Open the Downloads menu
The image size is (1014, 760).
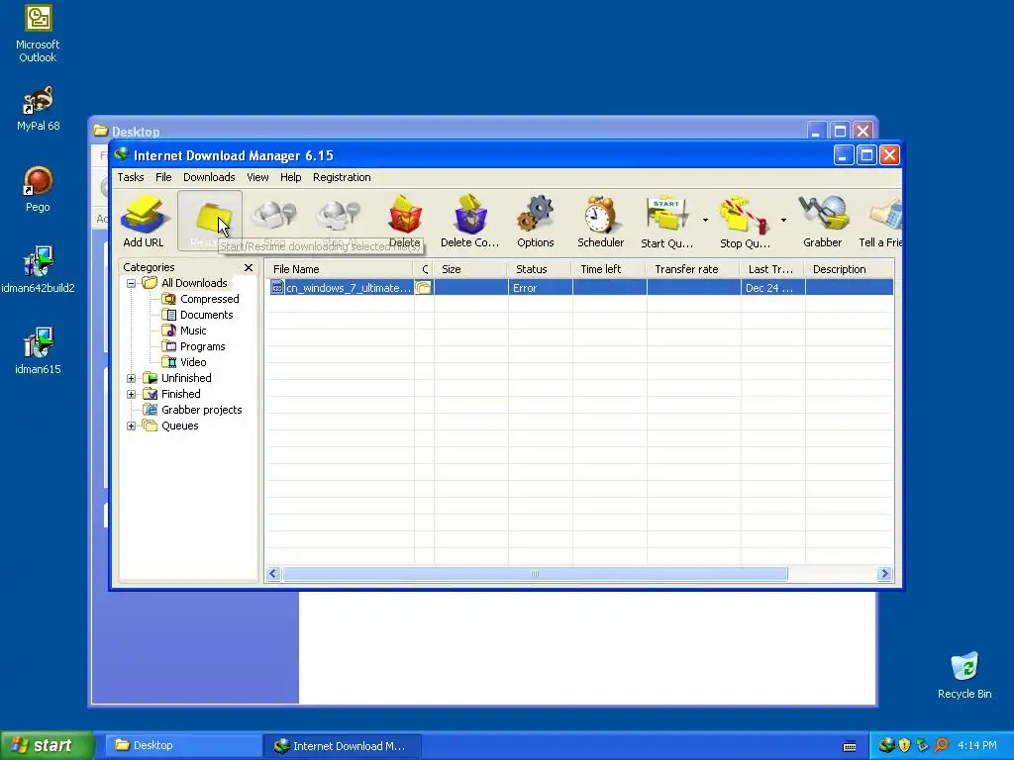tap(209, 177)
